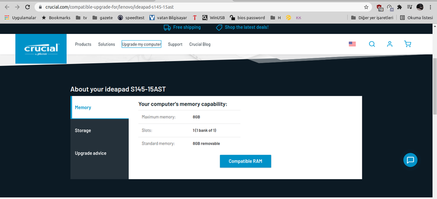This screenshot has height=199, width=437.
Task: Open the Extensions puzzle-piece menu
Action: click(400, 7)
